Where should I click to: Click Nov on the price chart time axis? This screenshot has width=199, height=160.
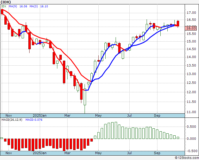click(9, 115)
